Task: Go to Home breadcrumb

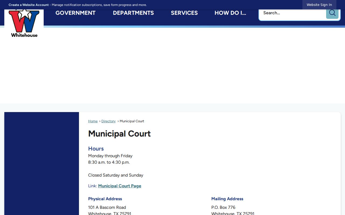Action: point(93,121)
